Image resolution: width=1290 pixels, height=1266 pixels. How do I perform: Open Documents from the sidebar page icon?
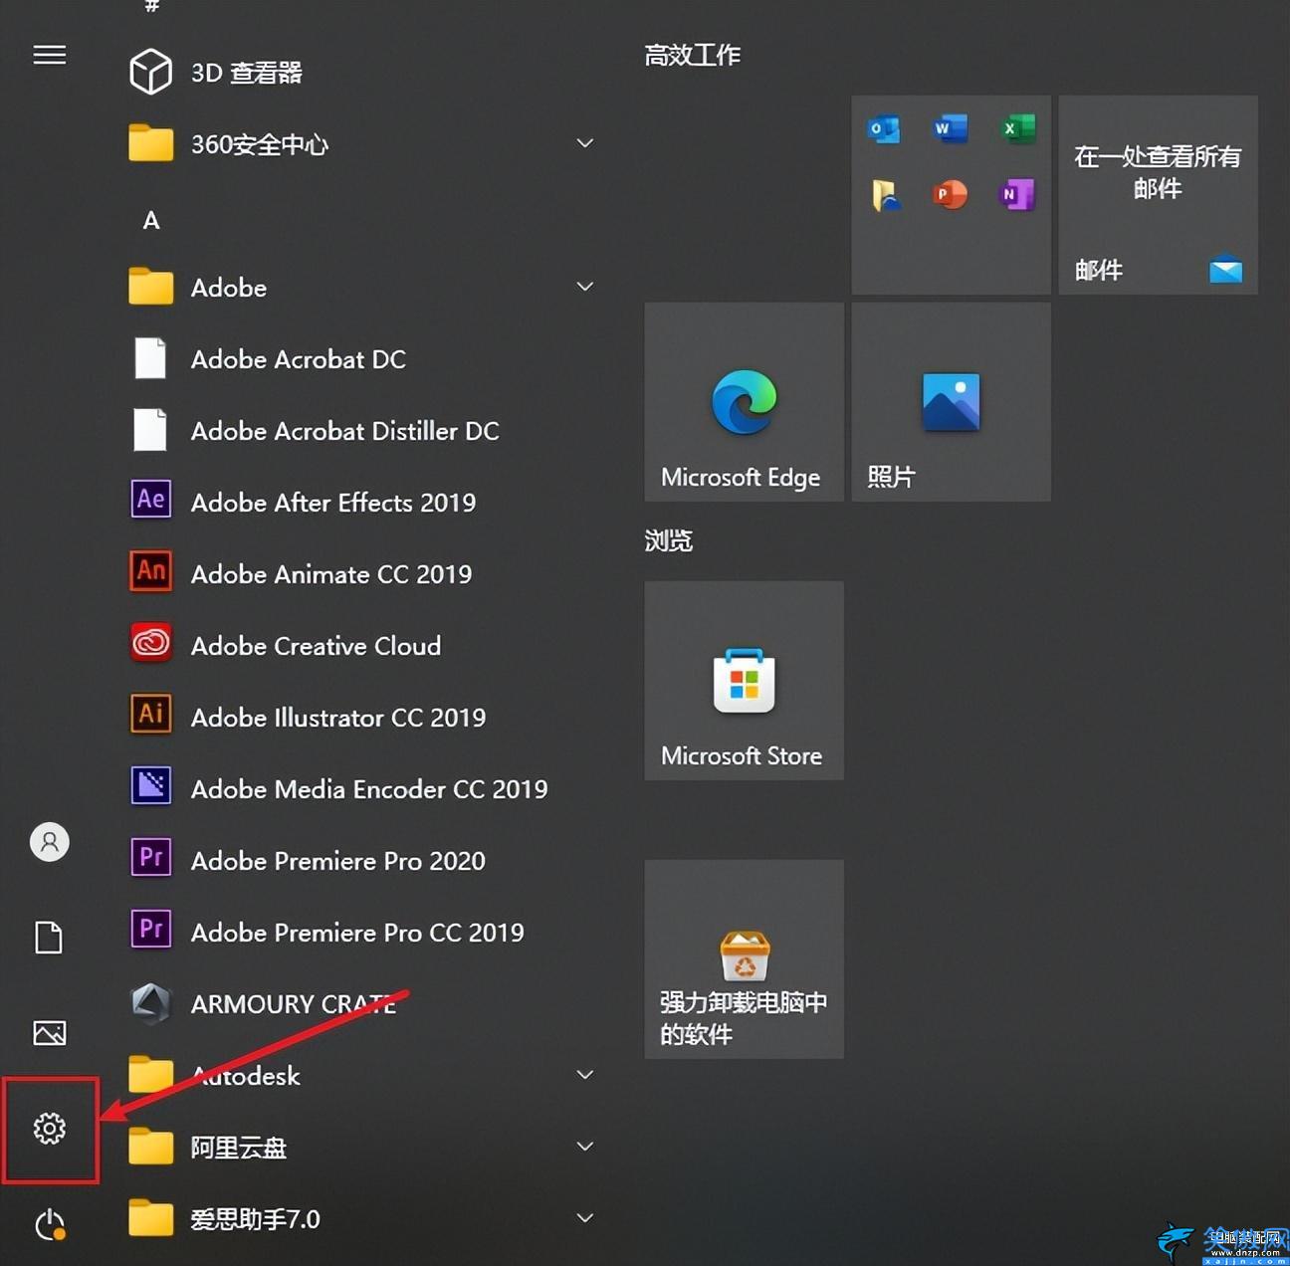coord(49,938)
